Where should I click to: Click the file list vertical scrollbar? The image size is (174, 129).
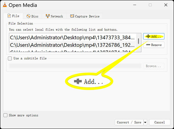(x=138, y=41)
